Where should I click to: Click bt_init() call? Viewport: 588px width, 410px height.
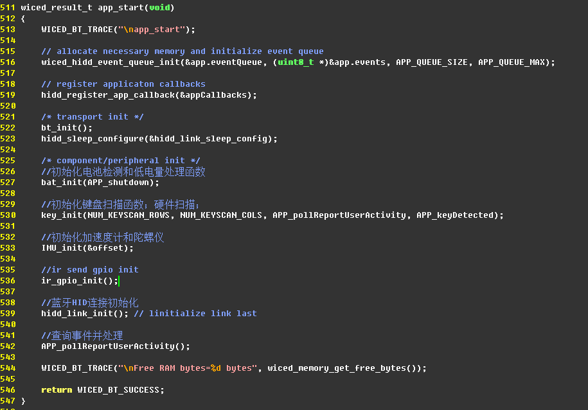[67, 128]
